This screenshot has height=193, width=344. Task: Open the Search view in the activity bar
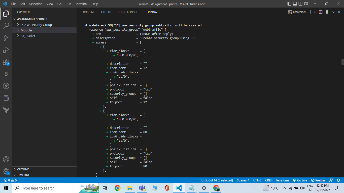coord(6,25)
